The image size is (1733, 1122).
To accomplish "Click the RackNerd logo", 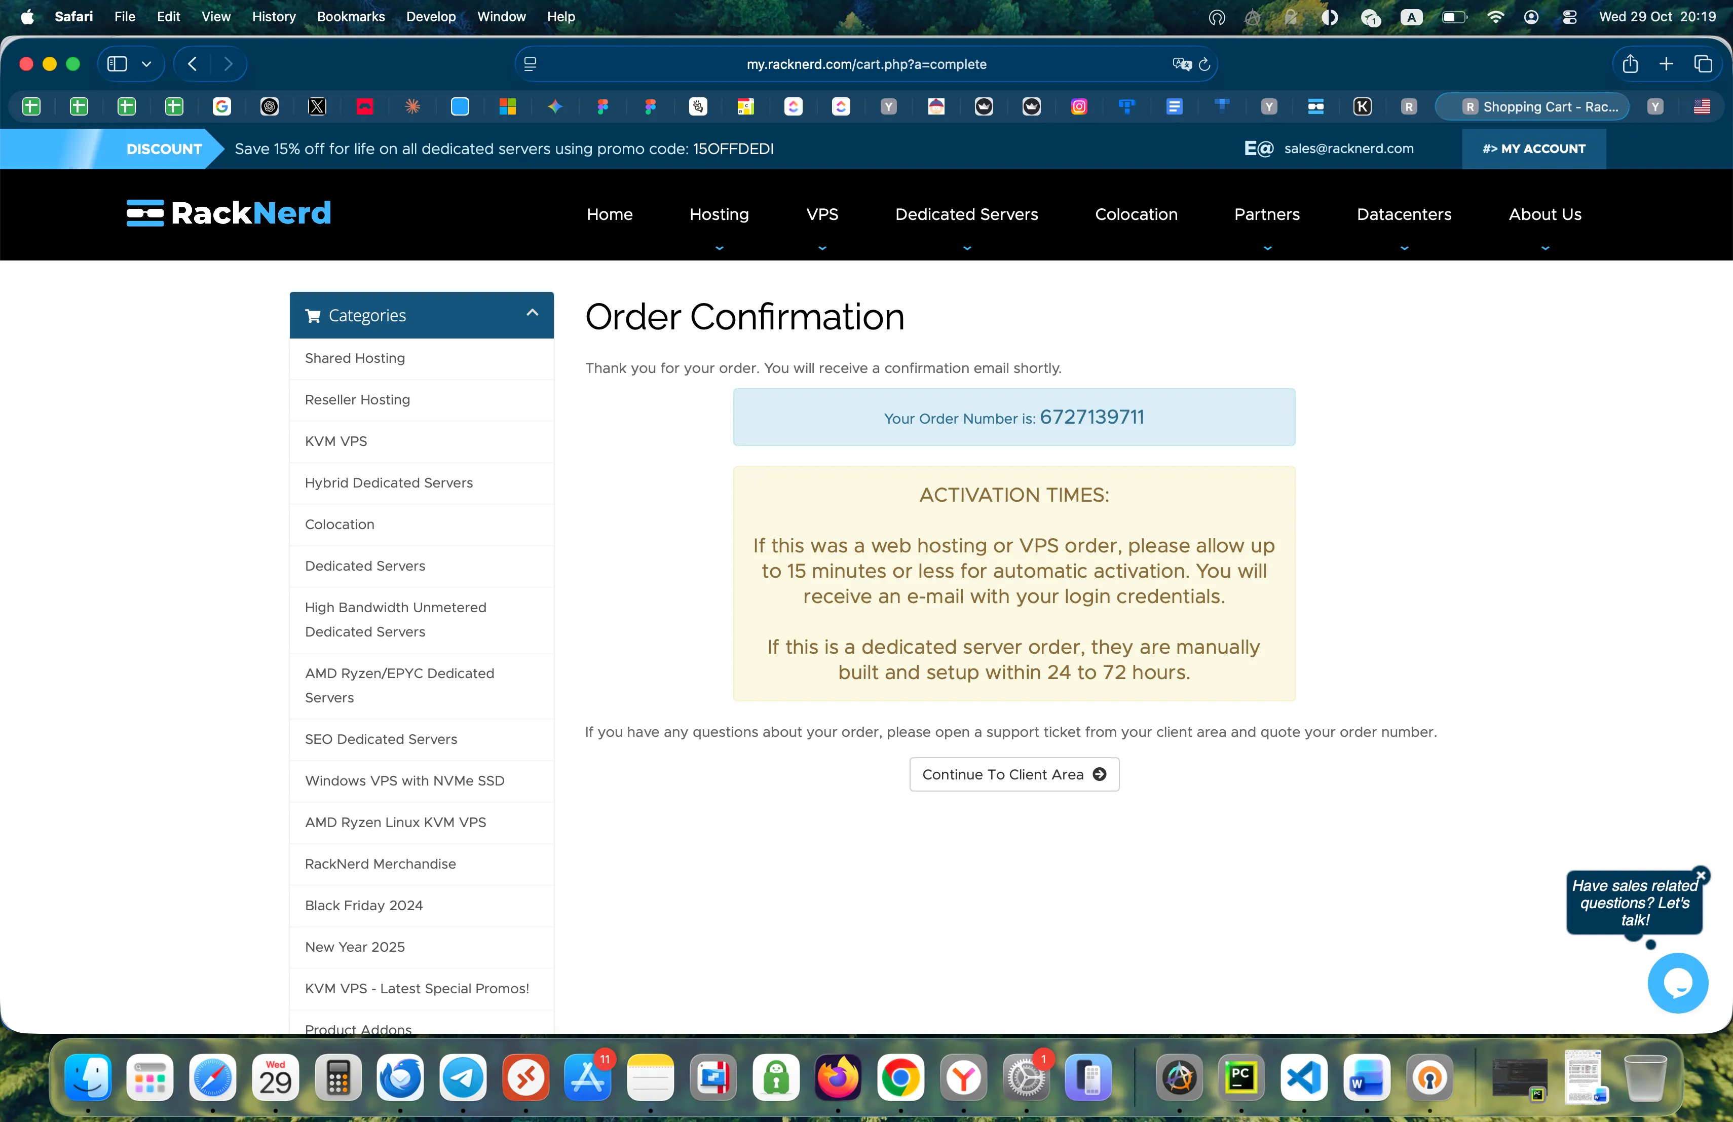I will (229, 213).
